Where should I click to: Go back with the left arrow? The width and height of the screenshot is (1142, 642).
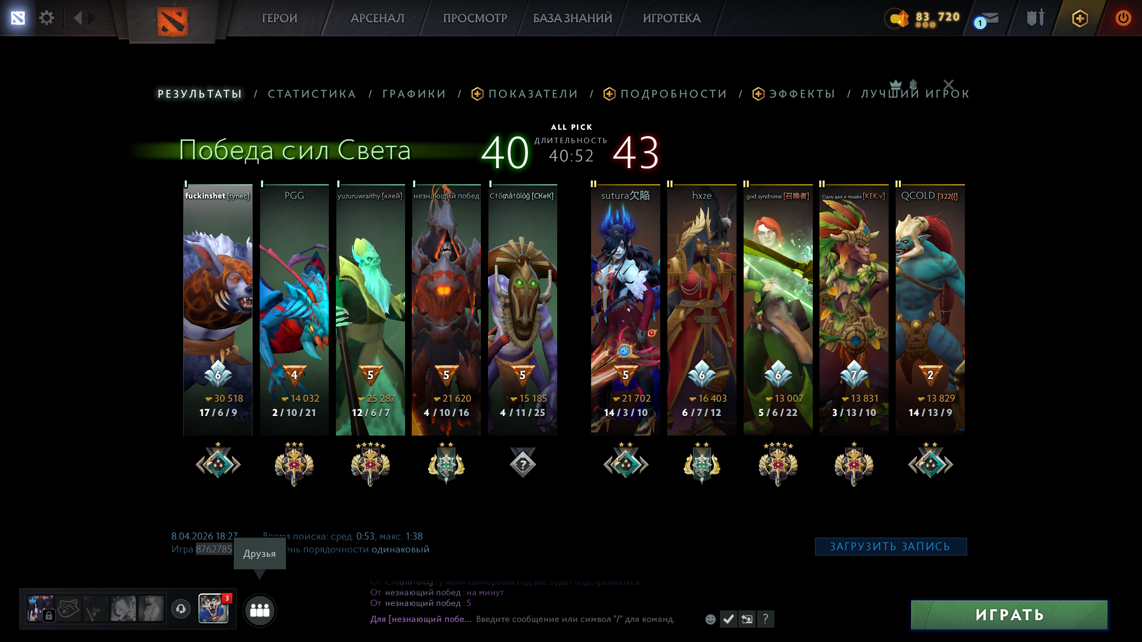(78, 18)
